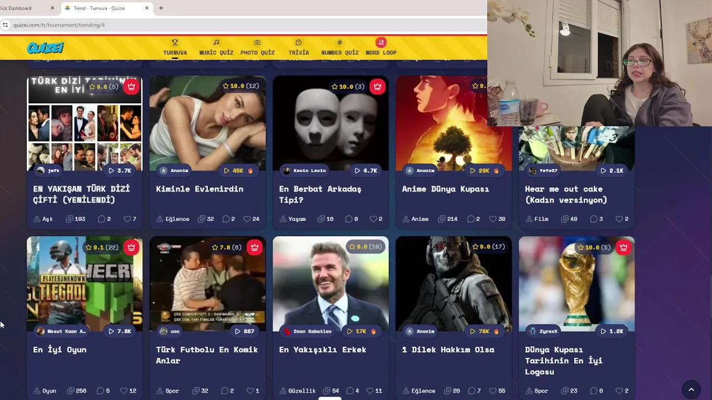This screenshot has height=400, width=712.
Task: Open Dünya Kupası Tarihinin En İyi Logosu title
Action: point(563,361)
